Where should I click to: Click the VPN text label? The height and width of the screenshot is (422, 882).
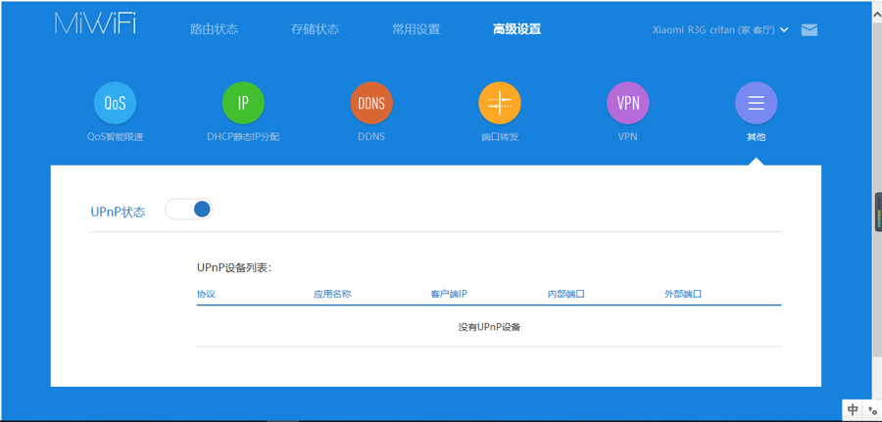(628, 136)
